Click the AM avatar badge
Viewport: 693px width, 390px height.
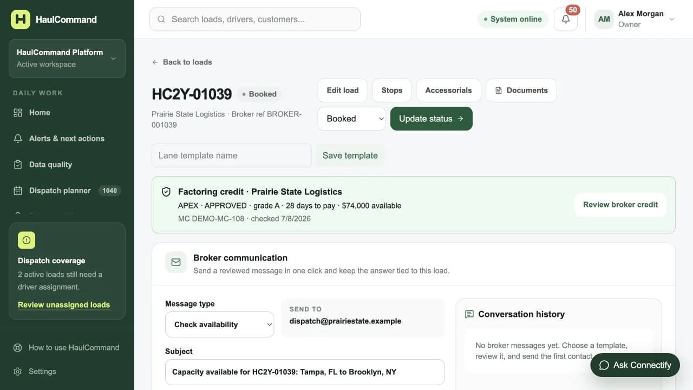[x=604, y=19]
